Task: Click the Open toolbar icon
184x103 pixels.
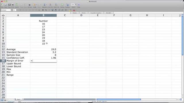Action: 6,5
